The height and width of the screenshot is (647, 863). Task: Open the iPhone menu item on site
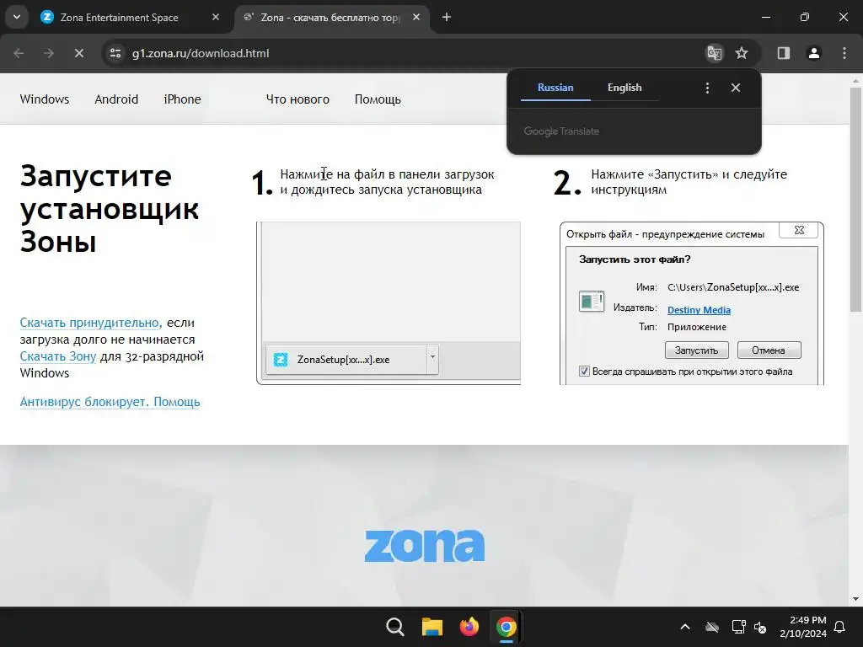[x=182, y=99]
